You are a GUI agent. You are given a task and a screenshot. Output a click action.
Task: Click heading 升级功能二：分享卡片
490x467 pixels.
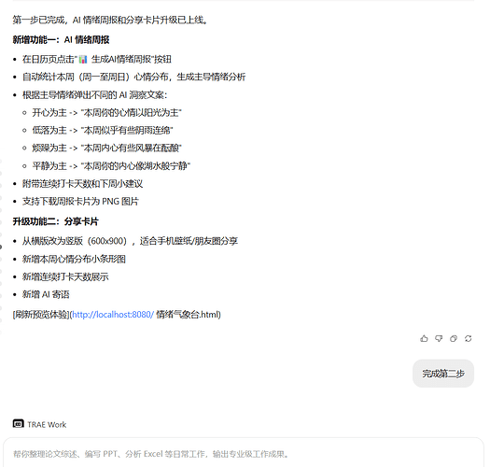click(x=56, y=221)
